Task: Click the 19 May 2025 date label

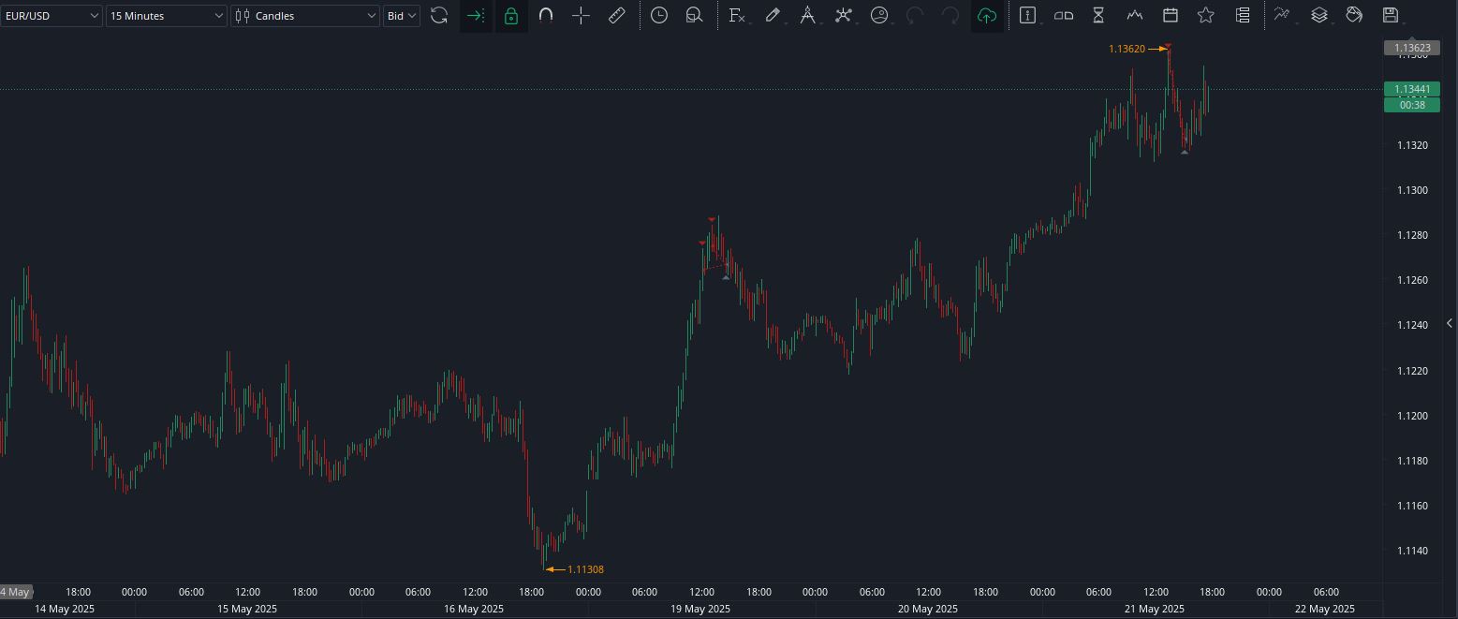Action: click(x=700, y=609)
